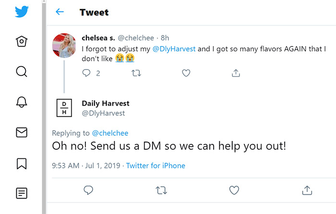
Task: Open the Bookmarks icon in sidebar
Action: [x=22, y=164]
